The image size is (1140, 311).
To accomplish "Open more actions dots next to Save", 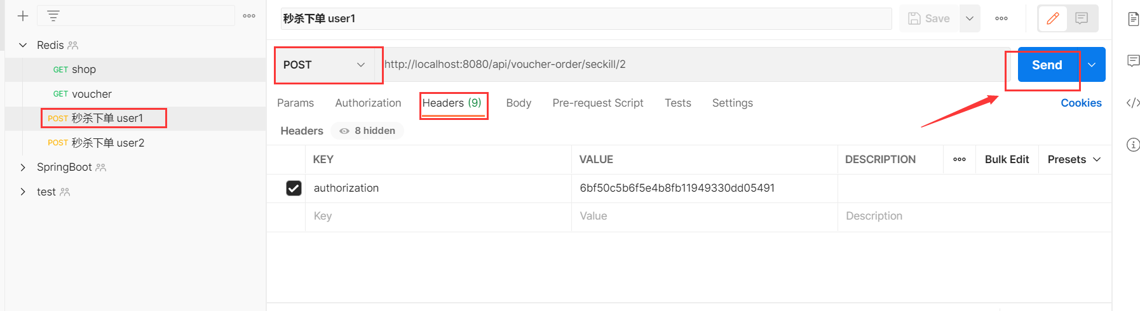I will pos(1001,18).
